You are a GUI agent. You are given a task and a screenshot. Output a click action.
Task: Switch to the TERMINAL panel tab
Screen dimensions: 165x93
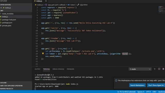pos(46,69)
